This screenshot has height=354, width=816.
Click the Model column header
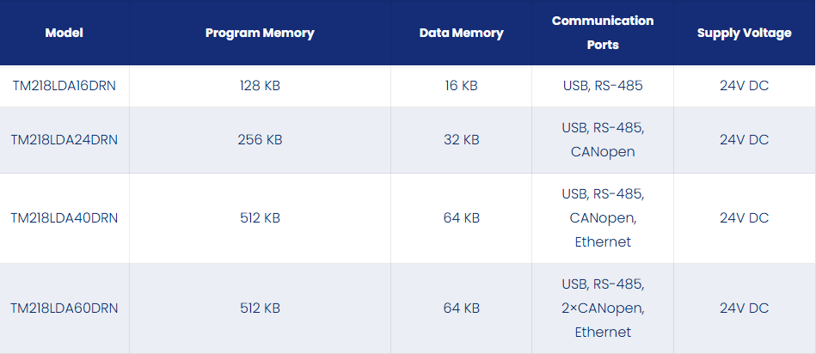coord(64,33)
